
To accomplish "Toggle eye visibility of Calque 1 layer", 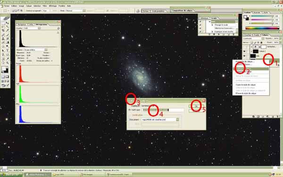I will 244,51.
